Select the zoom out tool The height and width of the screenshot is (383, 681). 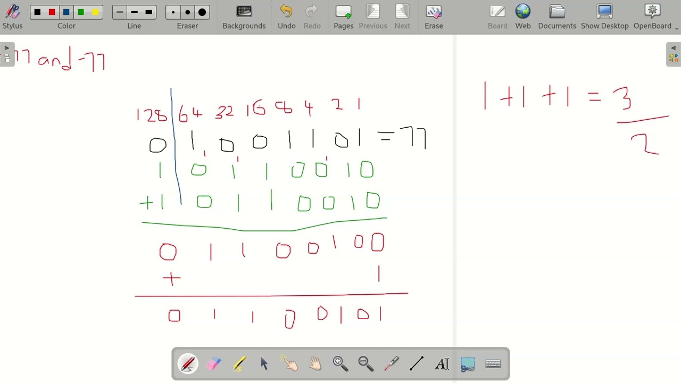(366, 364)
